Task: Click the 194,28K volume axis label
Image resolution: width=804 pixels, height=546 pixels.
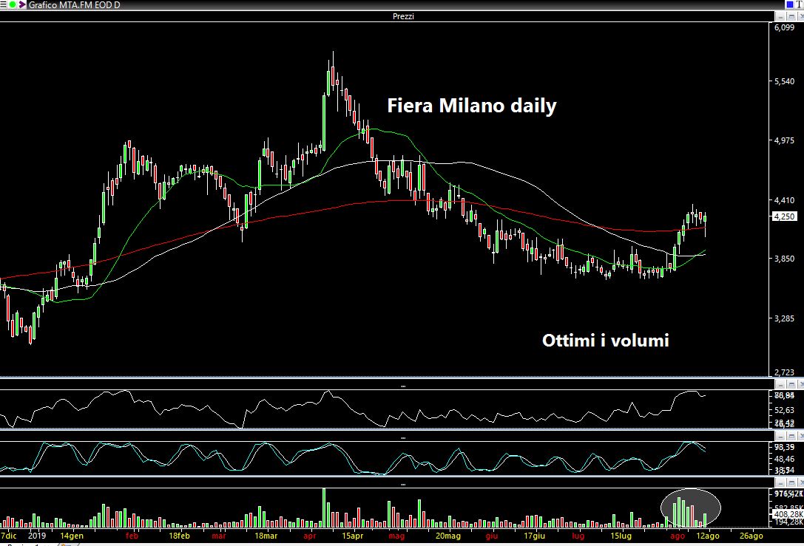Action: [x=788, y=522]
